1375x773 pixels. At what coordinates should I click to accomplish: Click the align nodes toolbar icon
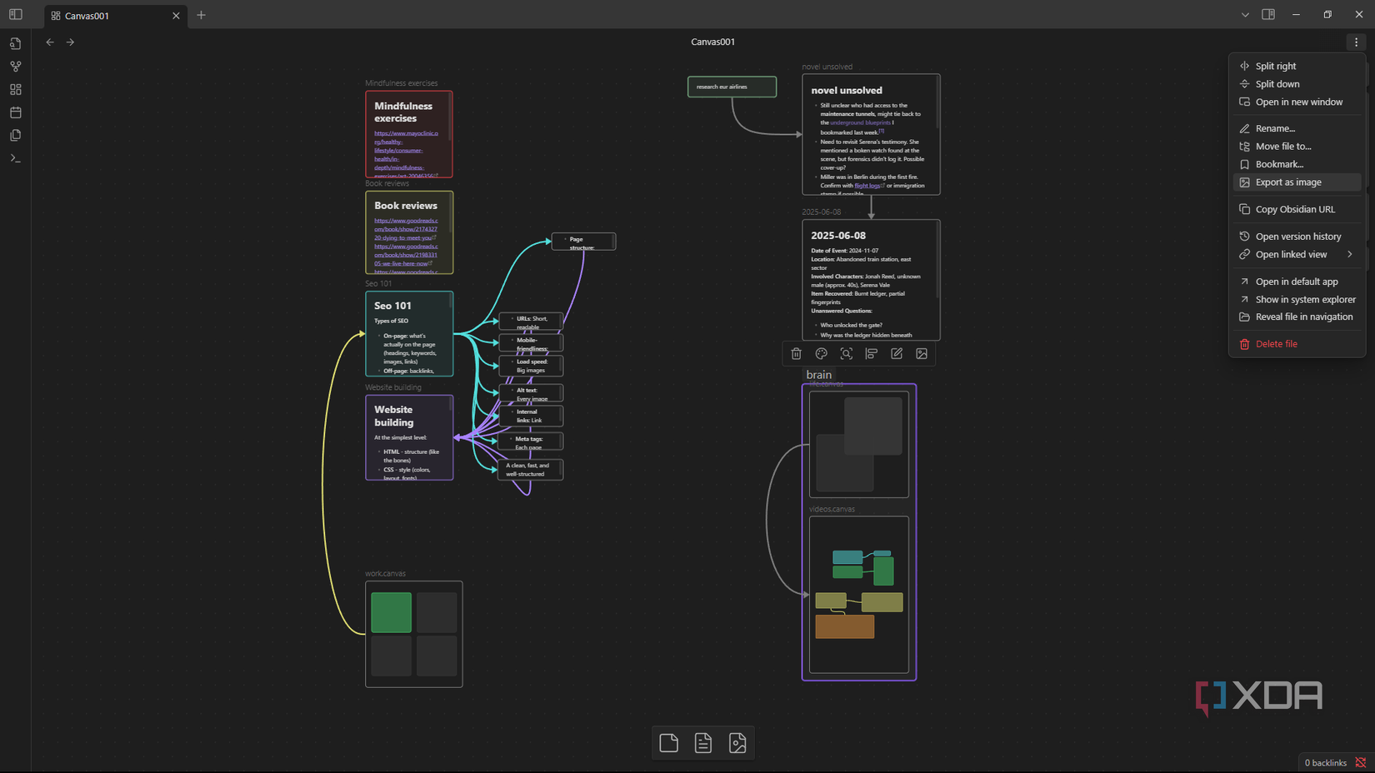coord(871,354)
